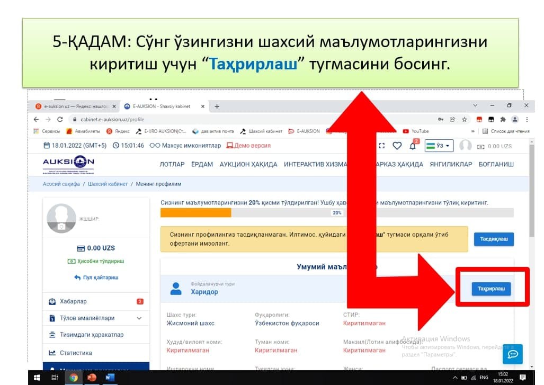Image resolution: width=544 pixels, height=385 pixels.
Task: Open the Chrome three-dot menu
Action: pyautogui.click(x=527, y=119)
